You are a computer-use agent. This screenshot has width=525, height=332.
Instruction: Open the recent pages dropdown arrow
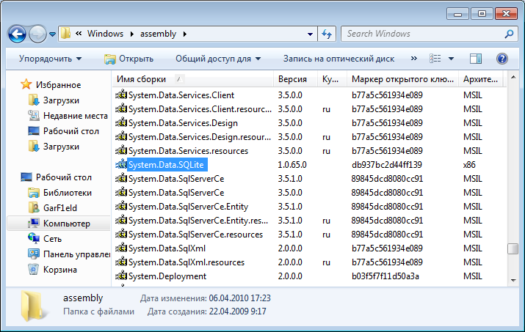(52, 34)
